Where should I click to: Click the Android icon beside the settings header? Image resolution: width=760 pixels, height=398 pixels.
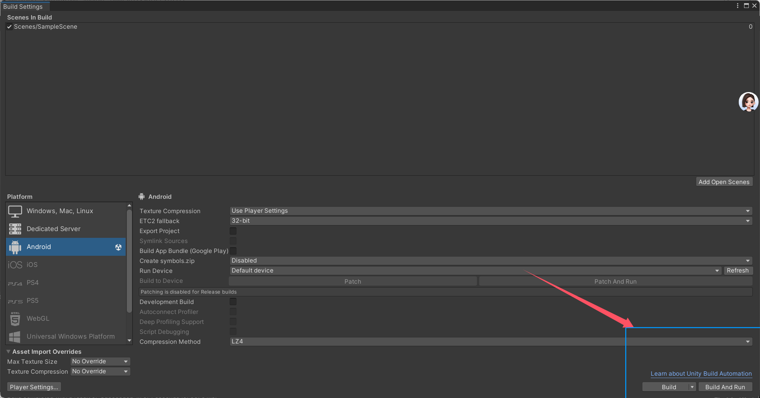pos(142,196)
